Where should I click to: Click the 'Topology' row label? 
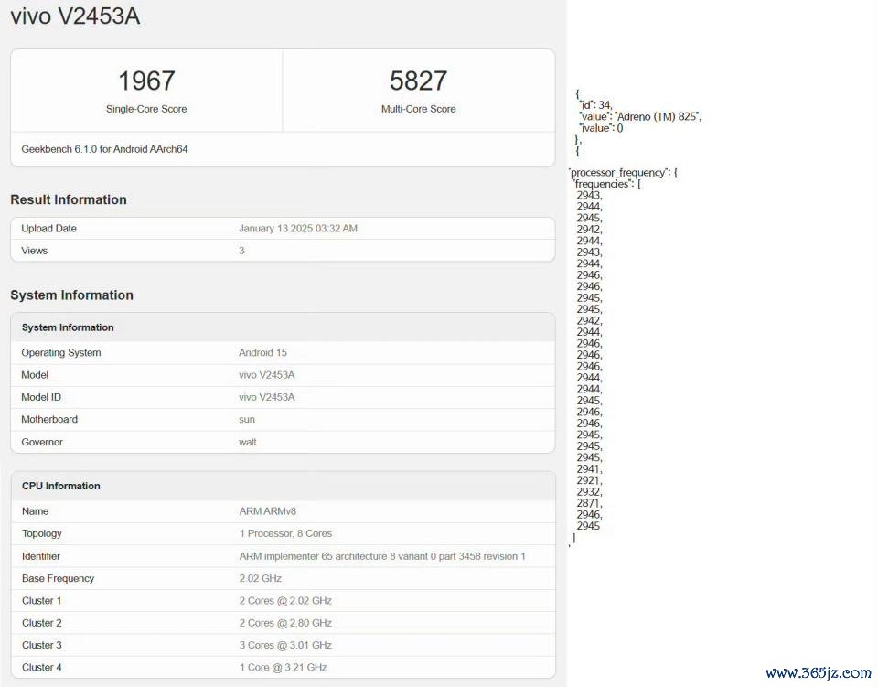click(x=42, y=533)
